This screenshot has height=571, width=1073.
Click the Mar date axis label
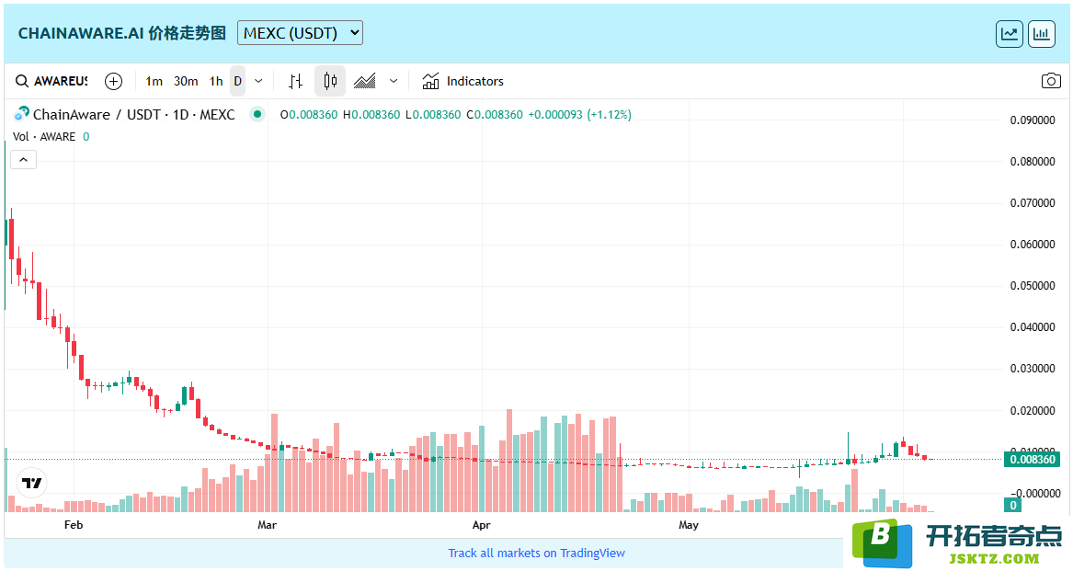(x=267, y=525)
